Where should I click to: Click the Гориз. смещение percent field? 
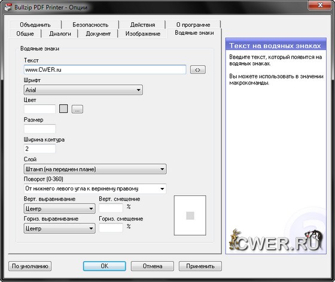click(x=111, y=228)
